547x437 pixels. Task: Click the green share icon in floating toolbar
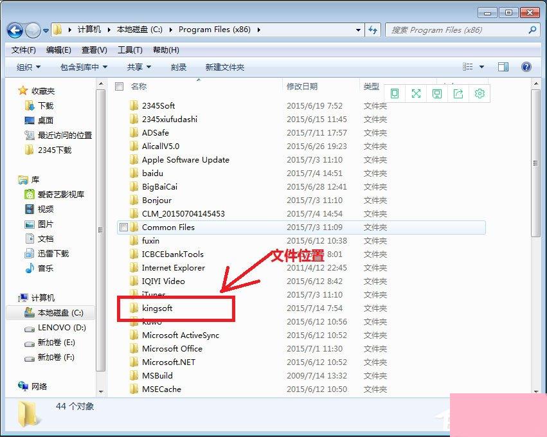(x=458, y=93)
